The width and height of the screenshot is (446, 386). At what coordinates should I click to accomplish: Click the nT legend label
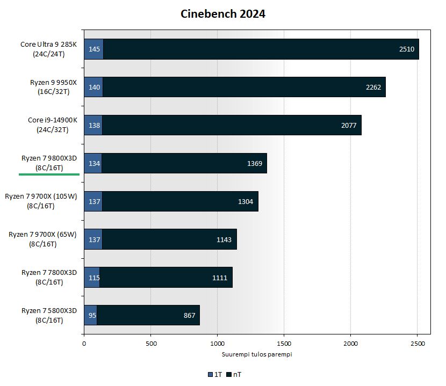pos(237,375)
